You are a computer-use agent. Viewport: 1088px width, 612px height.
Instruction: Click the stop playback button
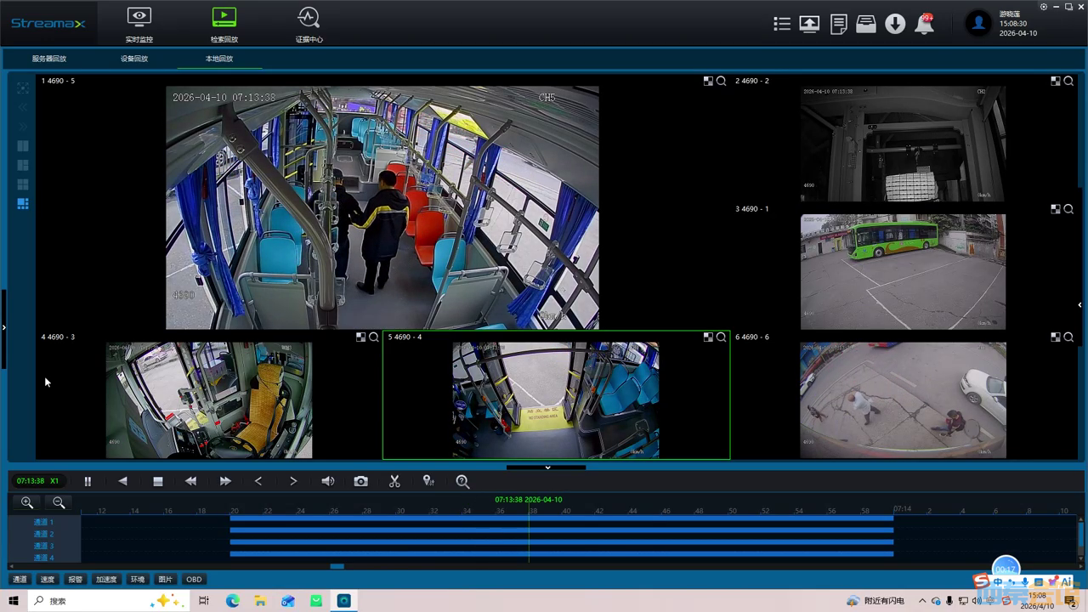point(157,481)
